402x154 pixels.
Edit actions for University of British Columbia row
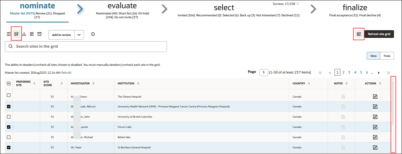[375, 117]
